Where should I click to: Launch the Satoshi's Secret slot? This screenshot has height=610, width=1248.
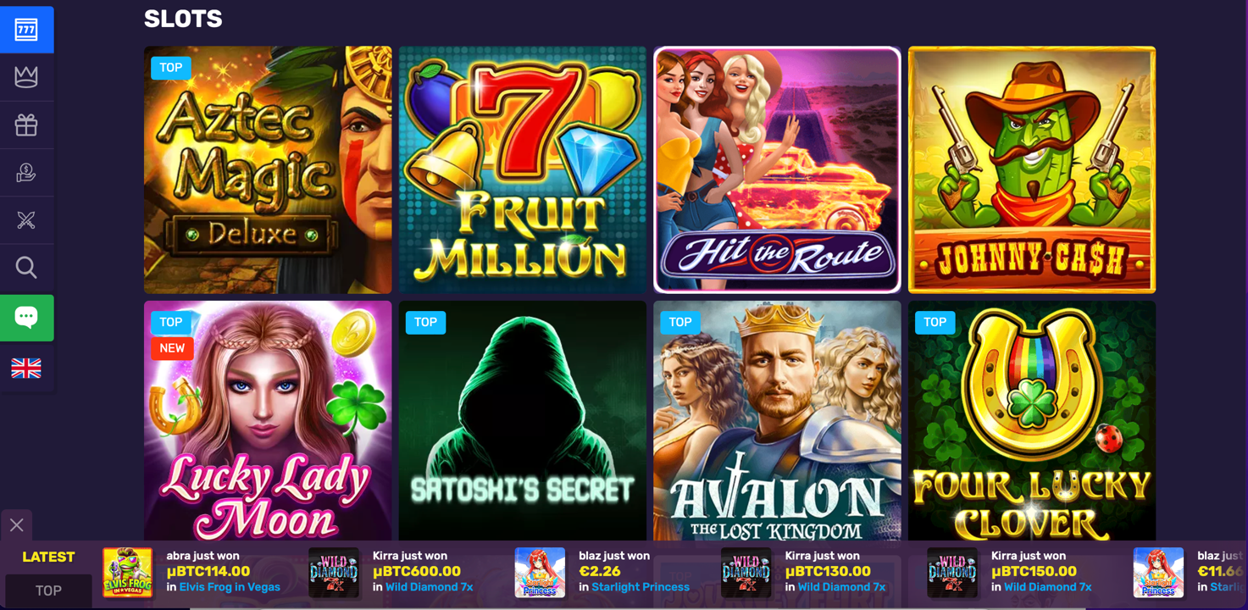523,421
